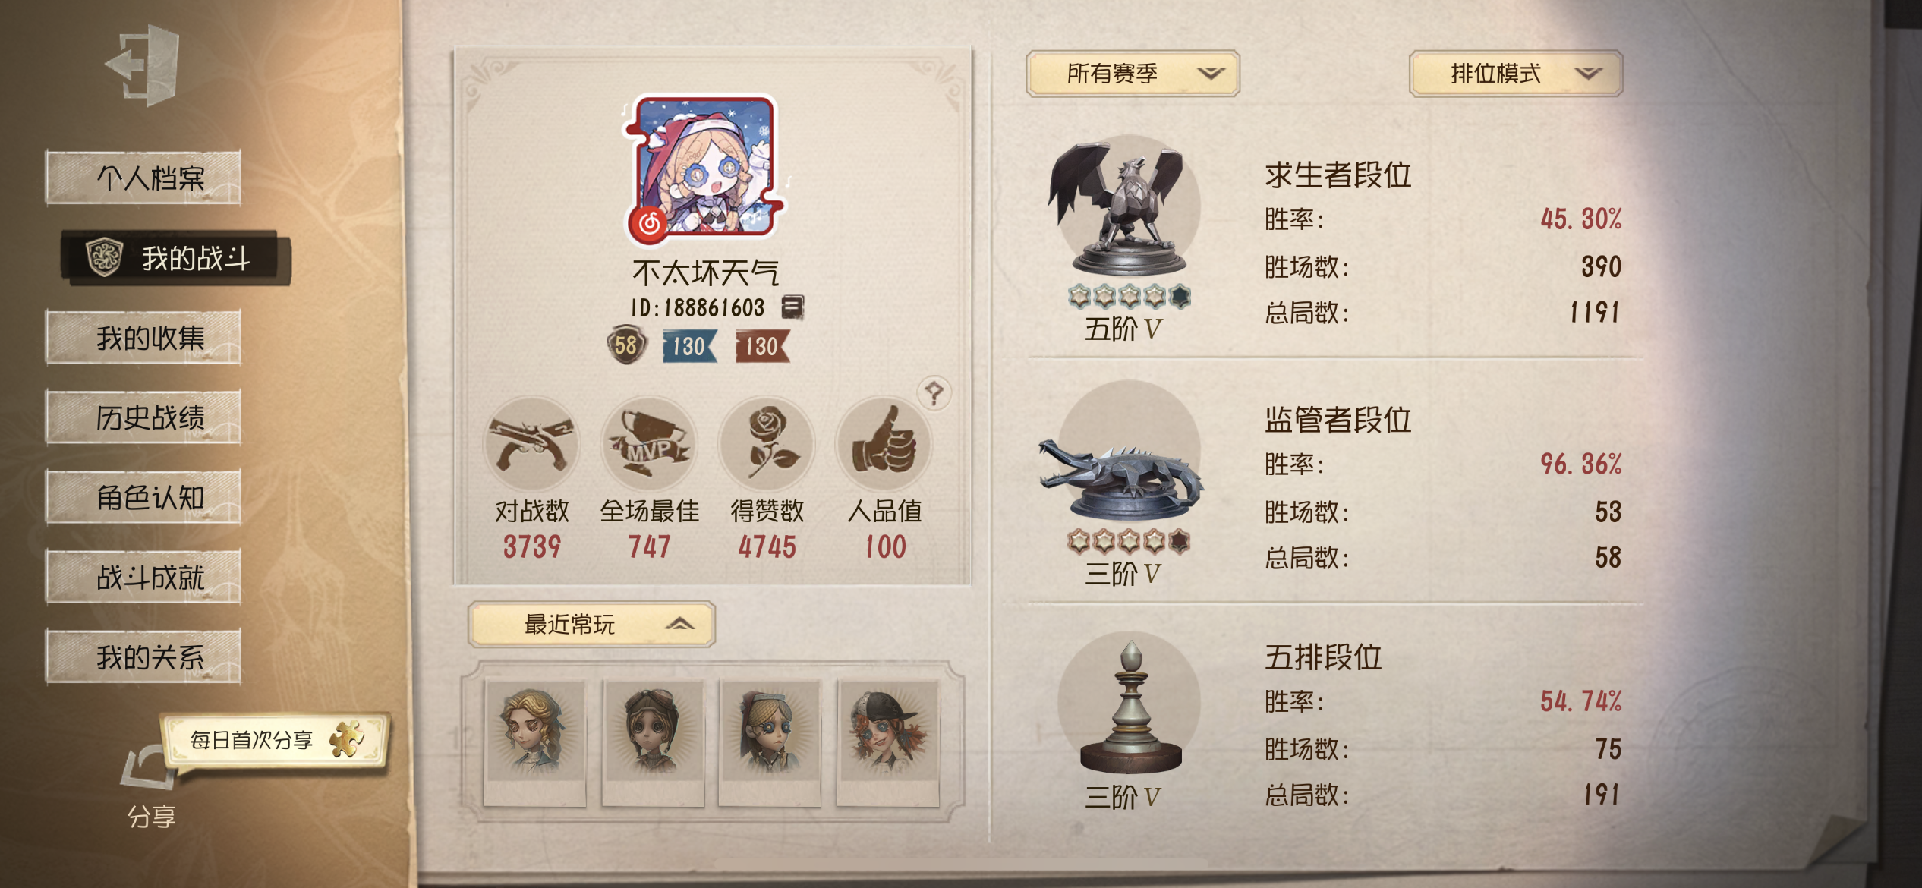Screen dimensions: 1922x888
Task: Open the 排位模式 mode dropdown
Action: click(x=1516, y=74)
